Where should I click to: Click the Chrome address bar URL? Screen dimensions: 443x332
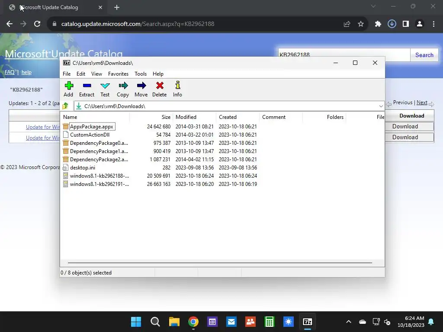(138, 24)
